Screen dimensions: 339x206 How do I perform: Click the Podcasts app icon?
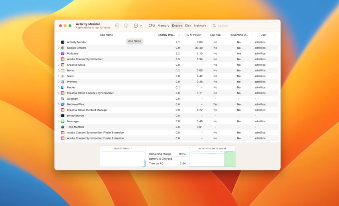click(63, 53)
